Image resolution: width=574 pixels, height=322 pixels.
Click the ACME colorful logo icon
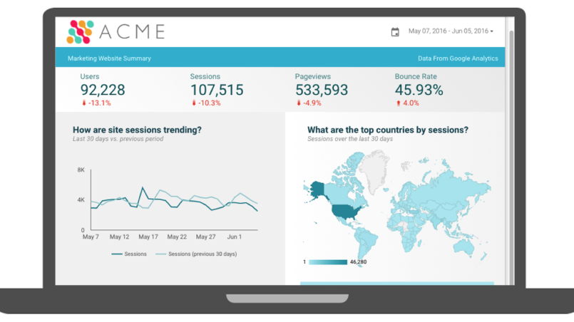[x=80, y=31]
